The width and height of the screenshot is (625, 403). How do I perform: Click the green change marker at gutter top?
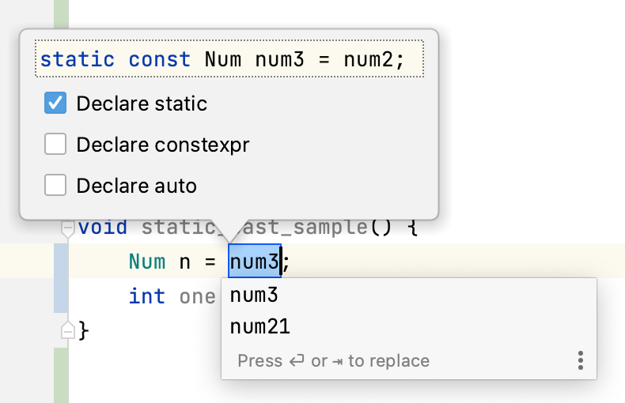pos(61,14)
